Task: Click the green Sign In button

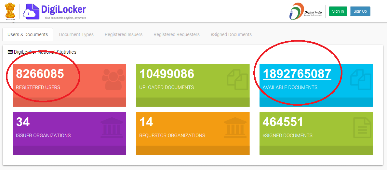Action: (x=338, y=11)
